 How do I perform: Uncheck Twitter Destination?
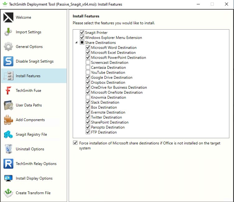click(x=88, y=117)
